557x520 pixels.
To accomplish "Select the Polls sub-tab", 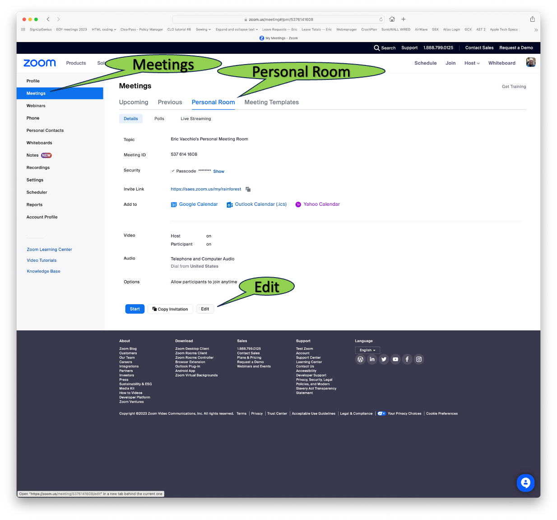I will [159, 119].
